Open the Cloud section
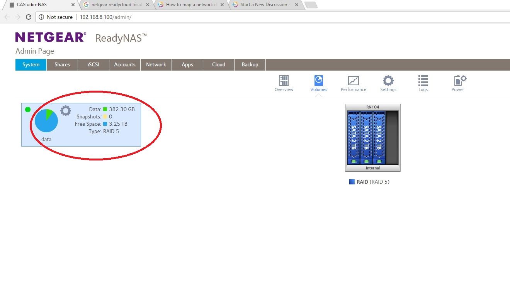510x287 pixels. pyautogui.click(x=218, y=64)
